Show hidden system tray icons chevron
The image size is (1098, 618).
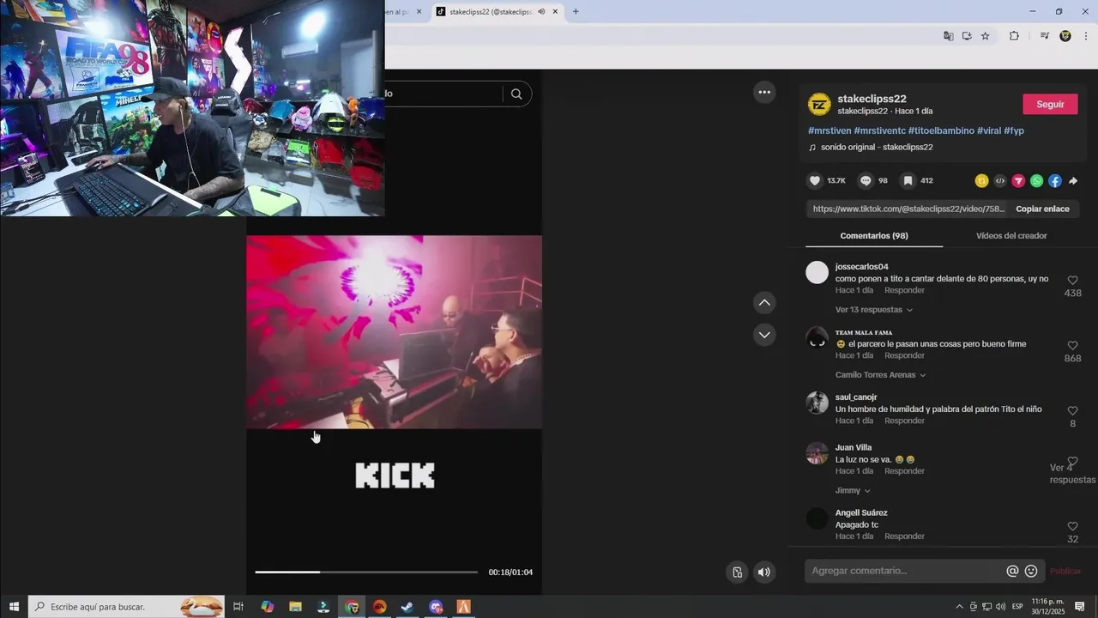click(x=959, y=607)
